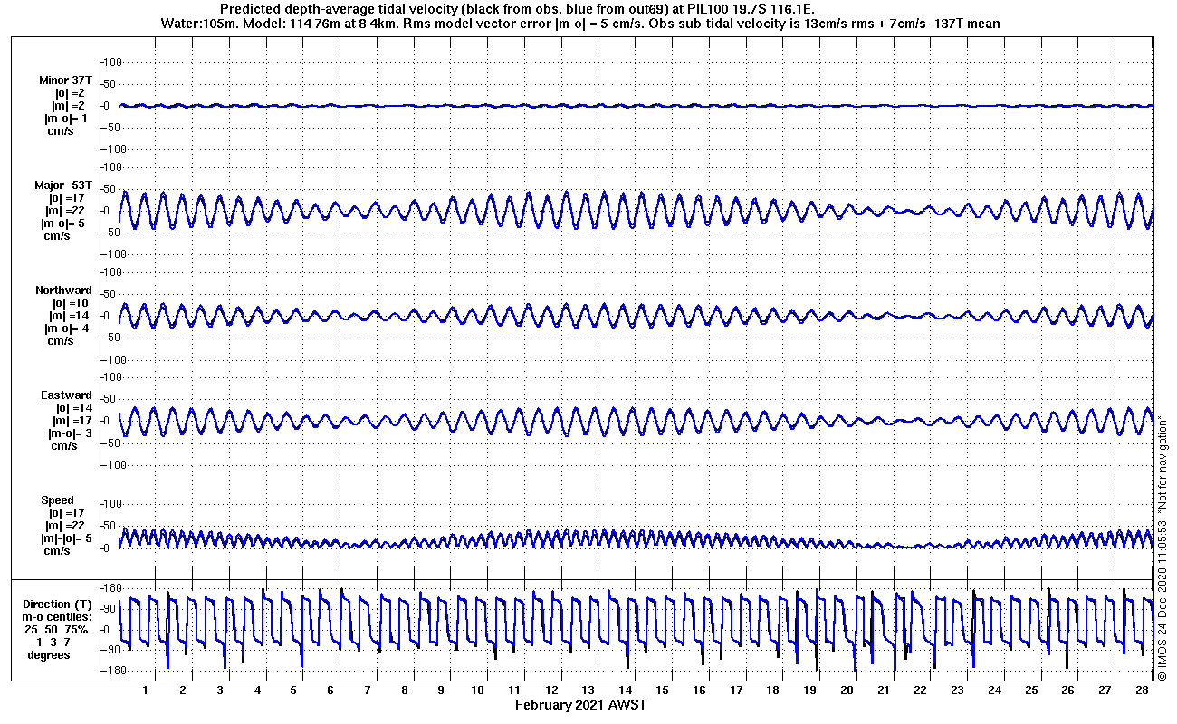Click '|o| =17' in the Major -53T panel
1177x724 pixels.
coord(69,198)
